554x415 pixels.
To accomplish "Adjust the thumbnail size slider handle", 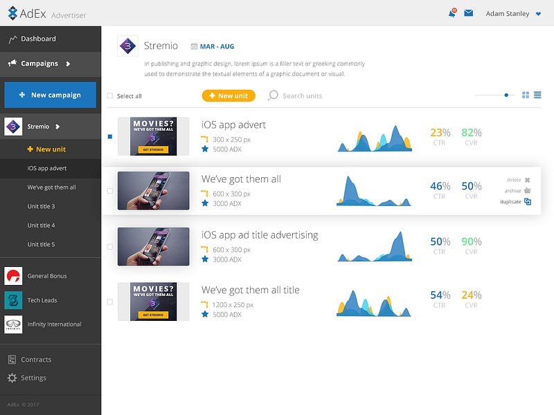I will pyautogui.click(x=506, y=95).
